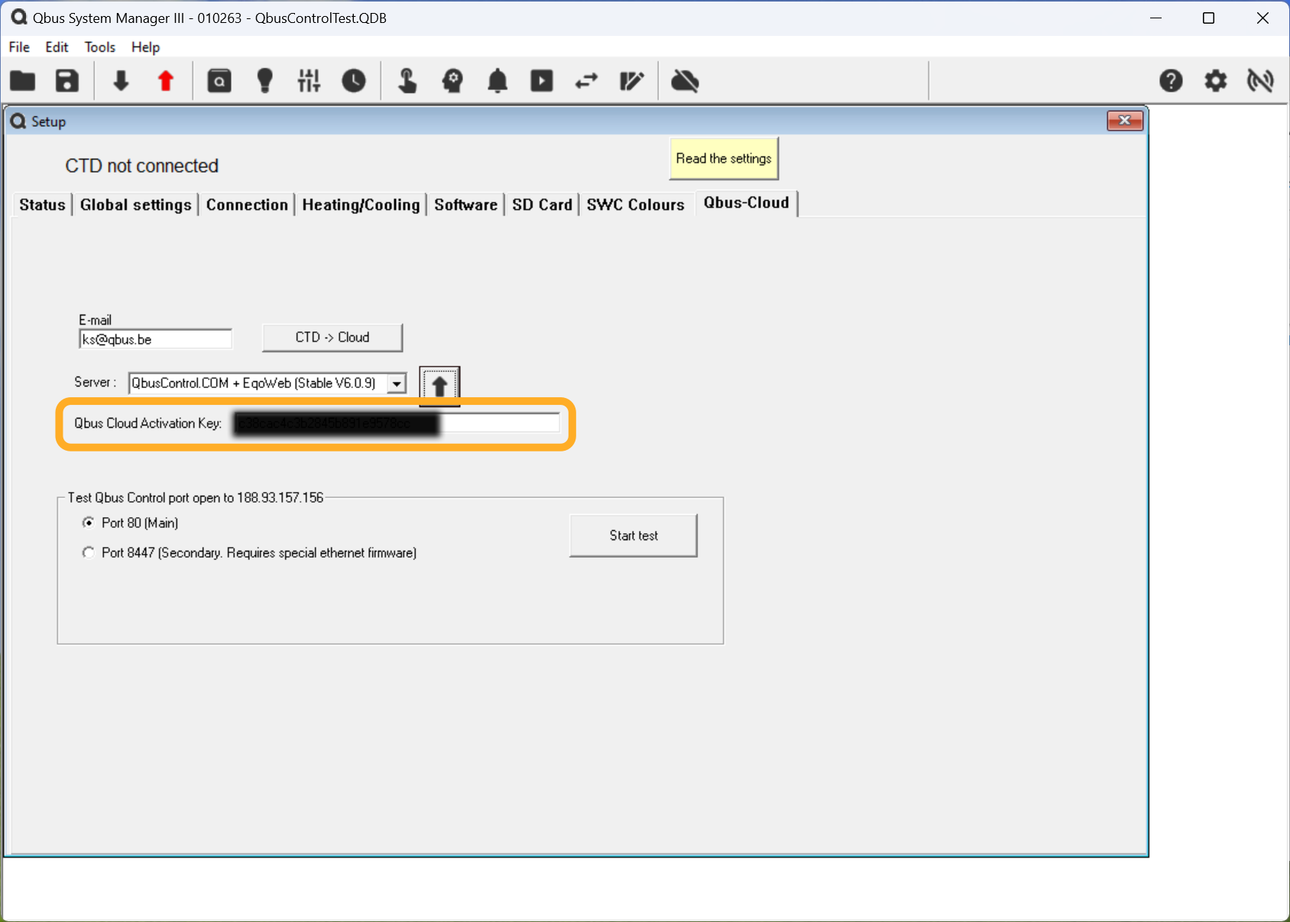Switch to the SD Card tab
The width and height of the screenshot is (1290, 922).
click(x=542, y=205)
